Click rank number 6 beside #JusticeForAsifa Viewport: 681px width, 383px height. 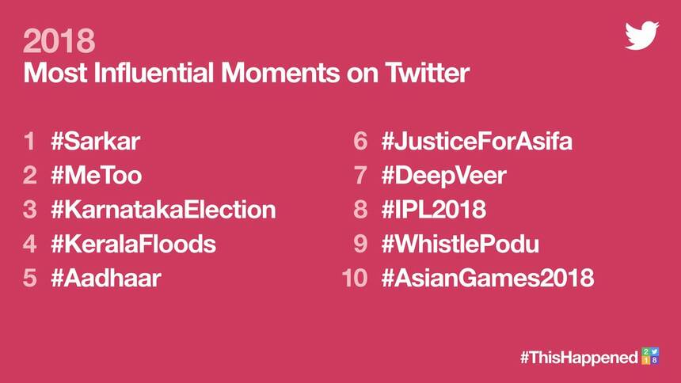pyautogui.click(x=360, y=142)
